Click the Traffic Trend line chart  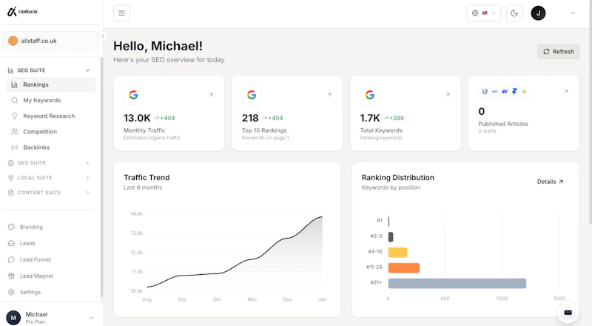(x=234, y=253)
